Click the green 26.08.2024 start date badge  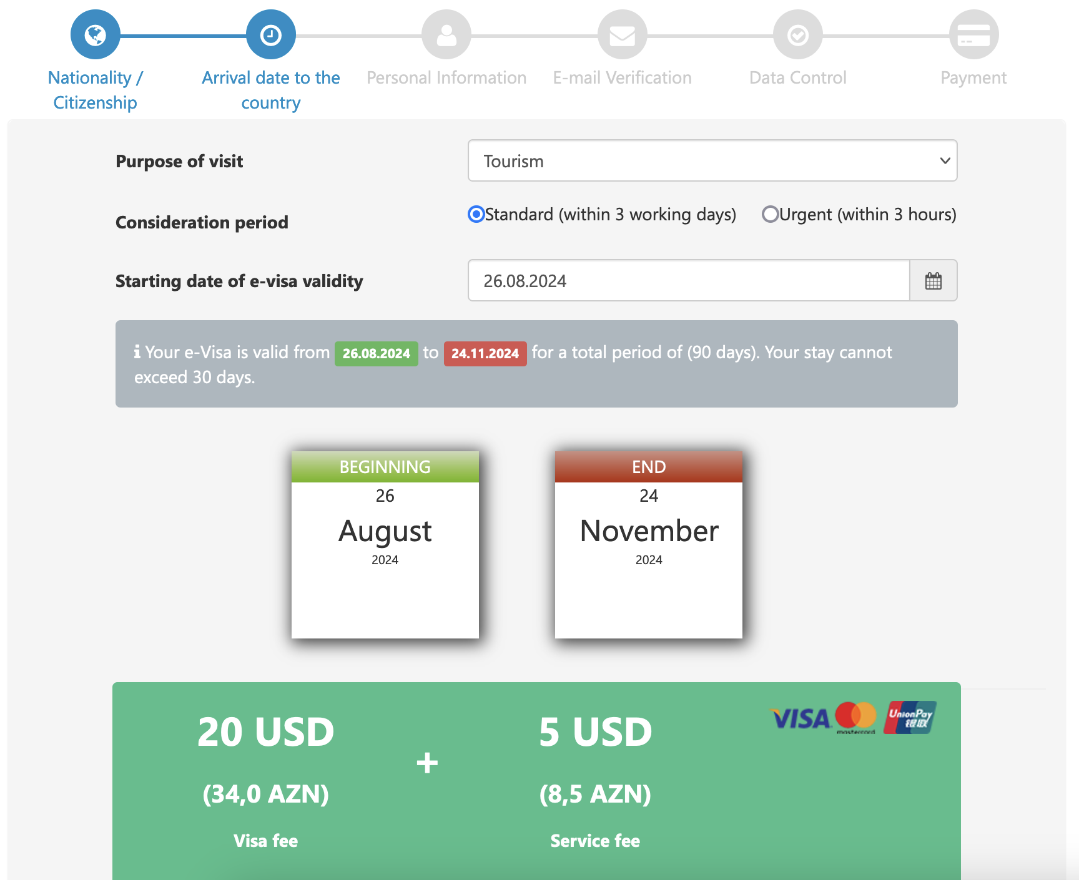tap(376, 354)
